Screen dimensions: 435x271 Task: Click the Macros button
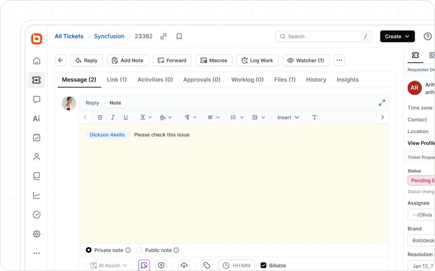point(214,60)
